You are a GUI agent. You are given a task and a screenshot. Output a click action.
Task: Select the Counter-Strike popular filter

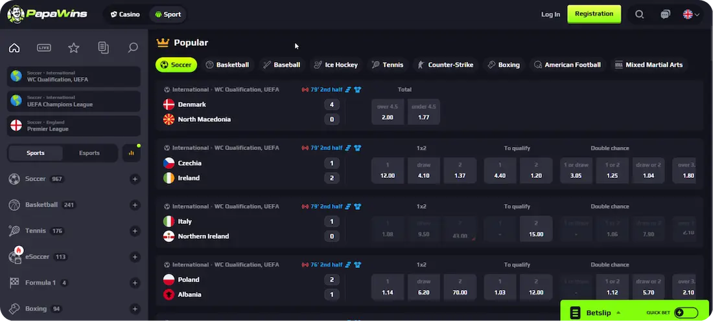click(x=446, y=65)
